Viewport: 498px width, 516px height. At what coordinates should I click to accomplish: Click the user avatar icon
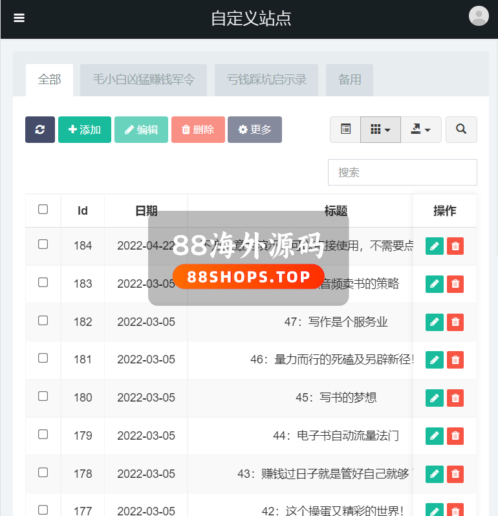tap(479, 16)
